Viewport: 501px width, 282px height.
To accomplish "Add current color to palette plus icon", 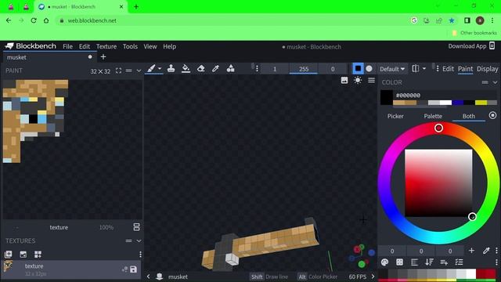I will [x=471, y=251].
